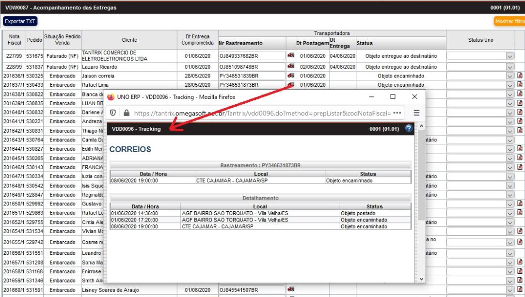The image size is (525, 297).
Task: Click the truck icon in Lisney Soares row
Action: coord(291,290)
